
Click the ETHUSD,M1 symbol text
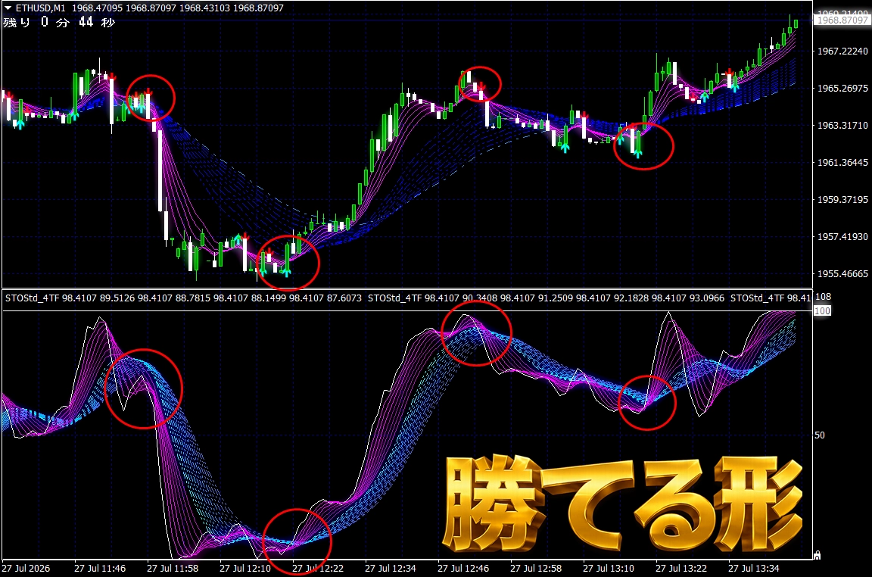(41, 8)
